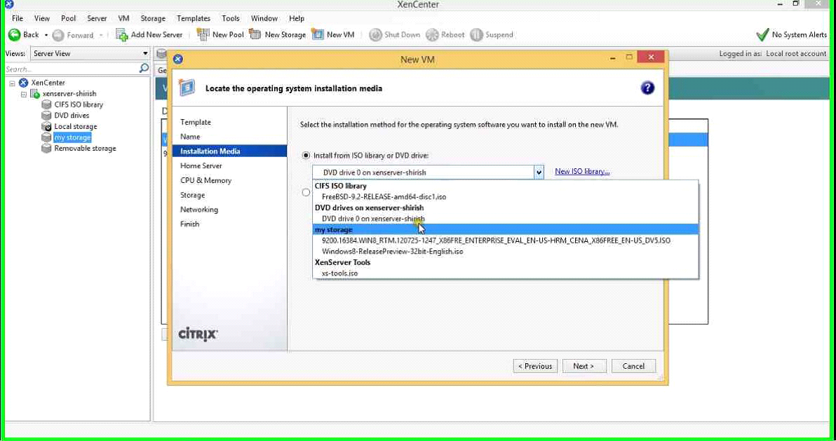The image size is (836, 441).
Task: Collapse the XenCenter tree node
Action: [x=12, y=83]
